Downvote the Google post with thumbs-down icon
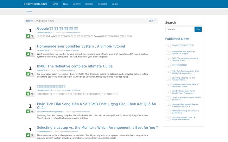Viewport: 228px width, 142px height. pos(32,36)
